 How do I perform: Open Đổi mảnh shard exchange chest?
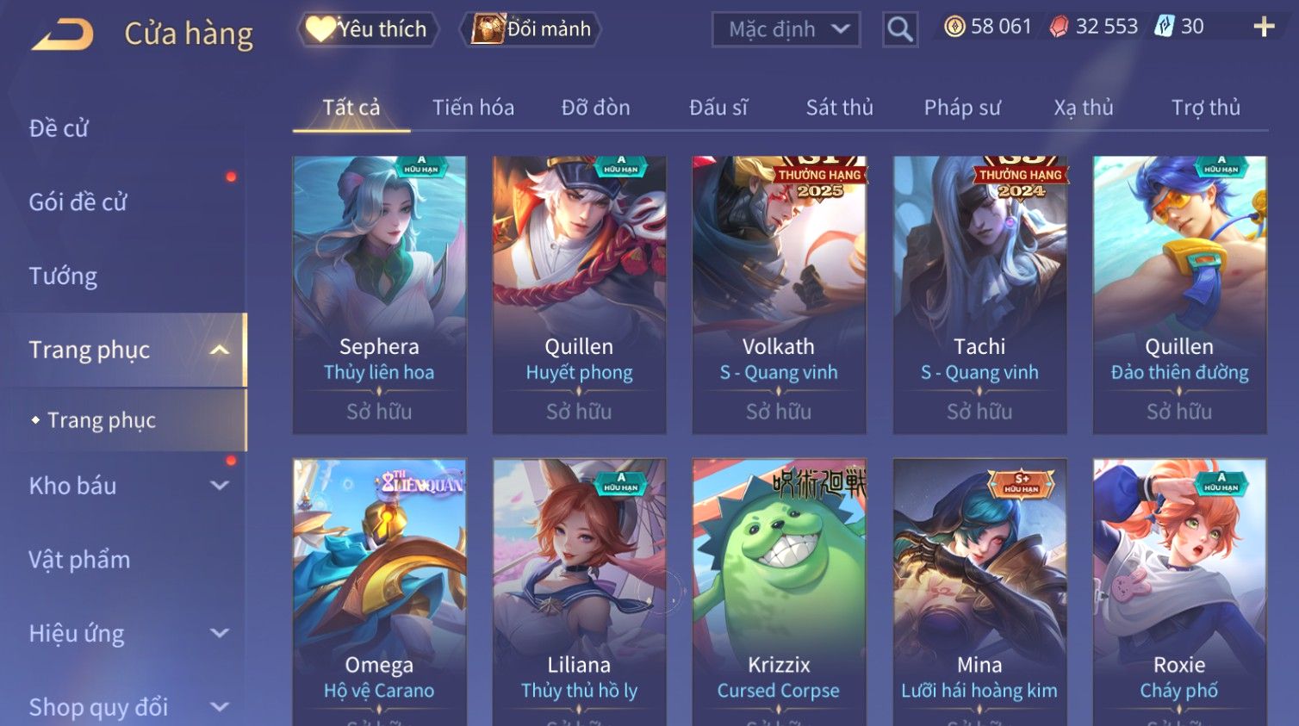point(531,29)
